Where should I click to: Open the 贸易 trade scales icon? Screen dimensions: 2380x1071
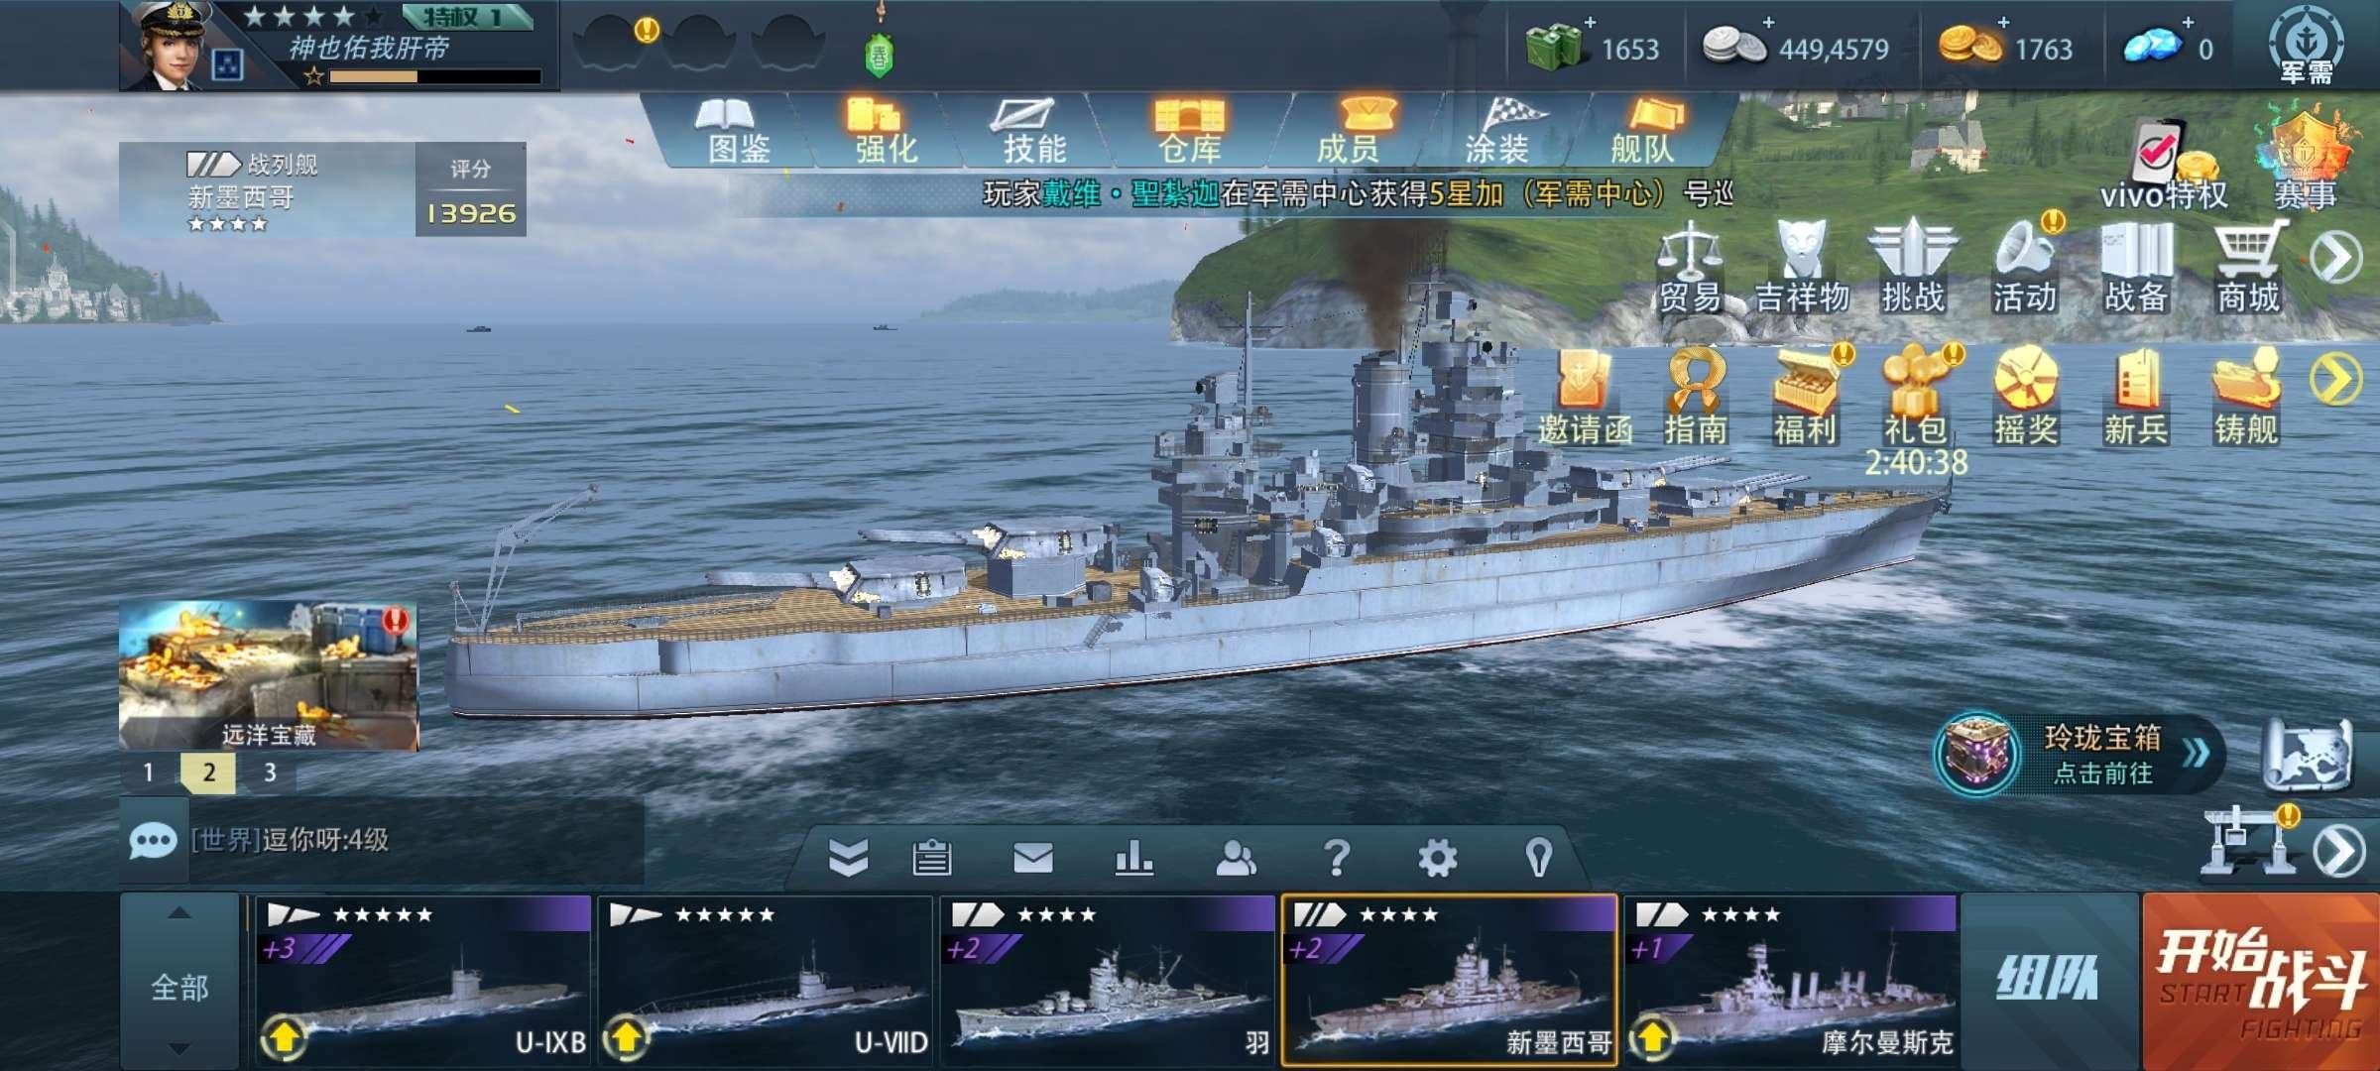point(1690,266)
